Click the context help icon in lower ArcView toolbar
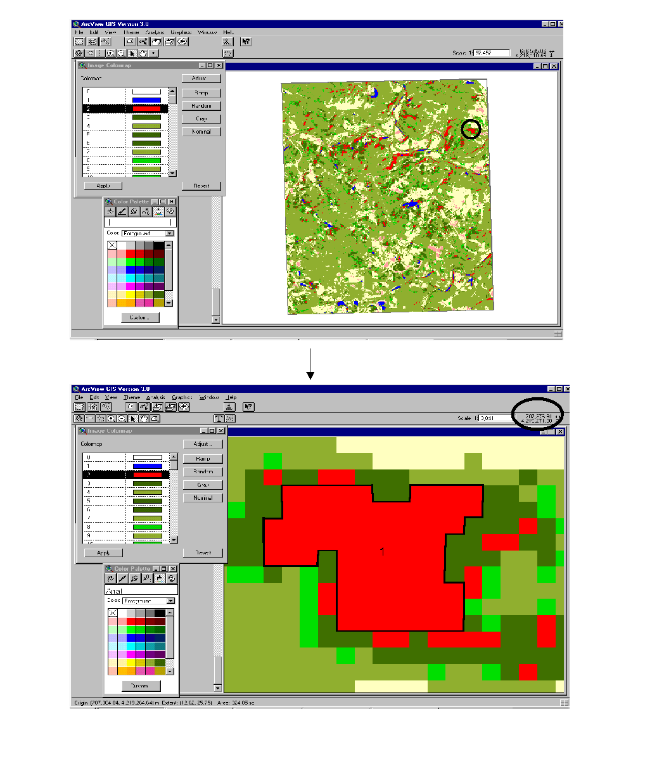This screenshot has height=759, width=645. 248,407
